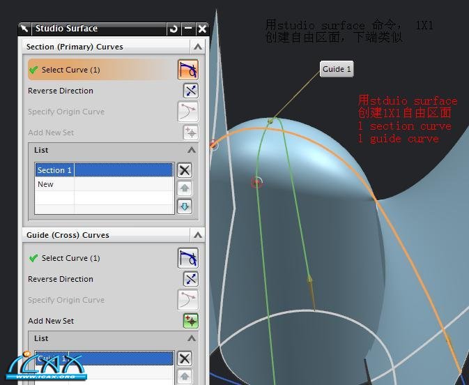Viewport: 469px width, 385px height.
Task: Click the Studio Surface title bar icon
Action: [x=24, y=29]
